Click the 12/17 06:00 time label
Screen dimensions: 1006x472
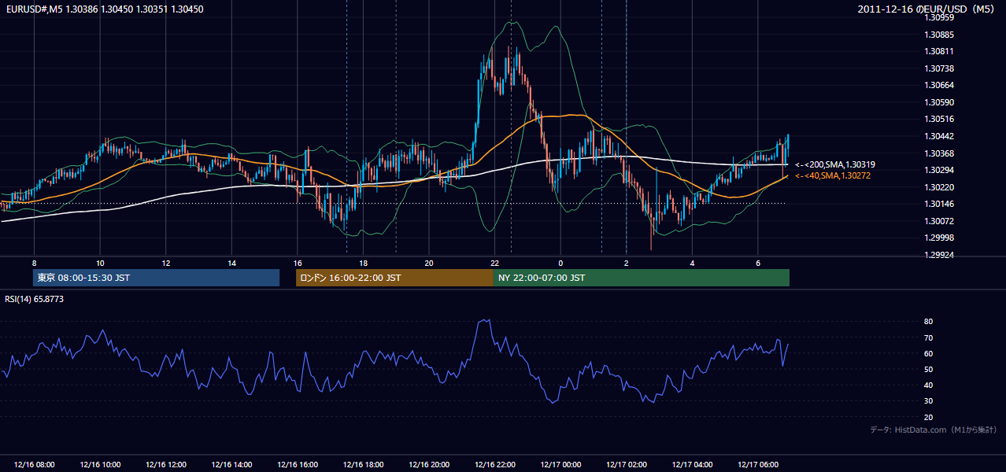pyautogui.click(x=758, y=465)
